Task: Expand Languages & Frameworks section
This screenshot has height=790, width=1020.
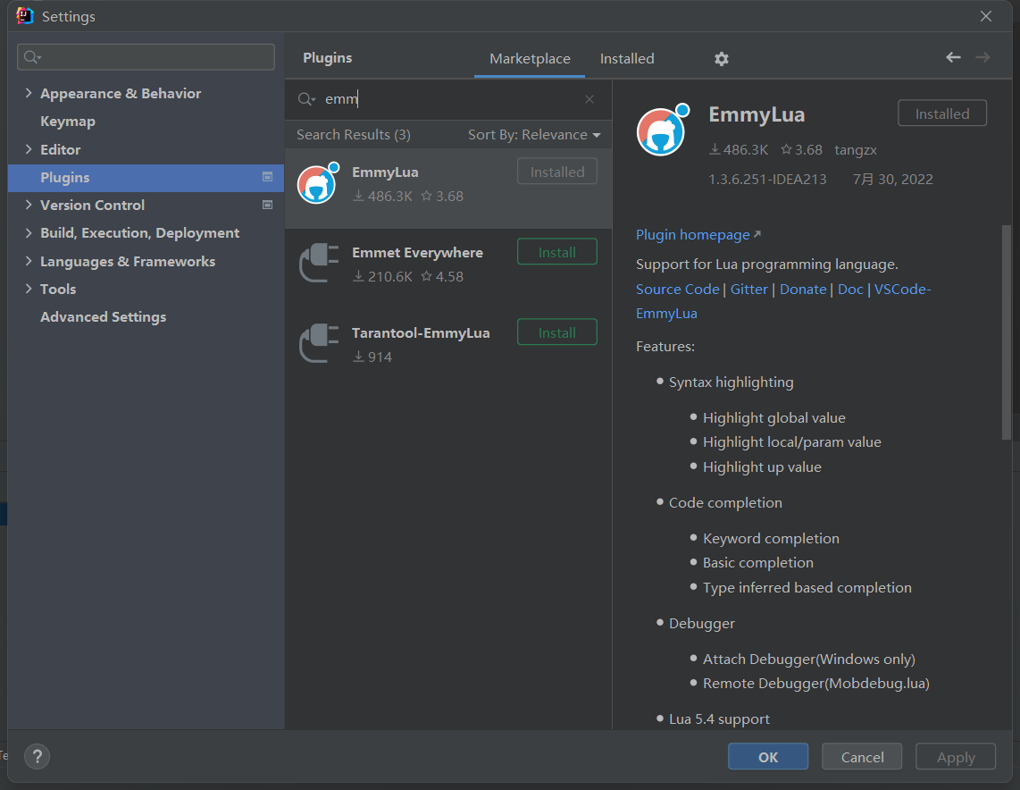Action: pos(28,261)
